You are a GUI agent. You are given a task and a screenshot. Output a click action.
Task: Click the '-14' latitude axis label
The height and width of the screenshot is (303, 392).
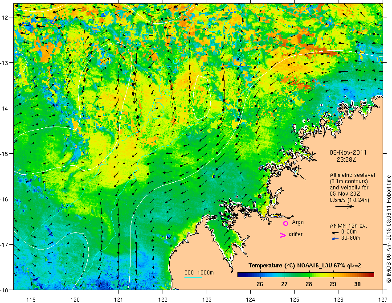click(x=5, y=108)
